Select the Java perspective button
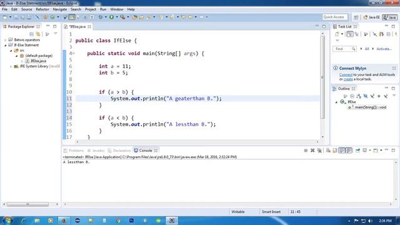Screen dimensions: 400x225 coord(389,17)
